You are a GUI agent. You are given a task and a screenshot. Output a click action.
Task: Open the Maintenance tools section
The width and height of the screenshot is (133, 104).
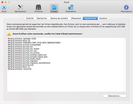coord(20,8)
